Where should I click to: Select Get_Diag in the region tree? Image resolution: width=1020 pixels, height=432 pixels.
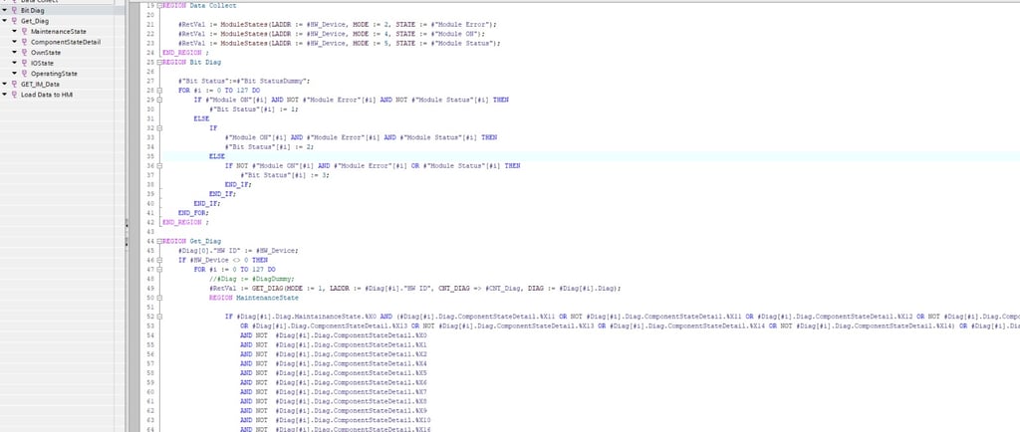(35, 21)
